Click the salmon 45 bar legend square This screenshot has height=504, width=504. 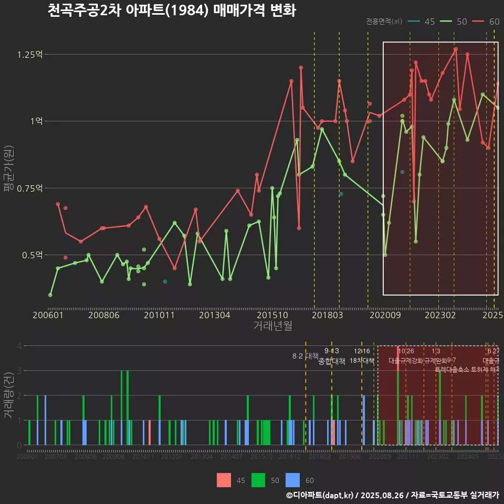pos(224,480)
